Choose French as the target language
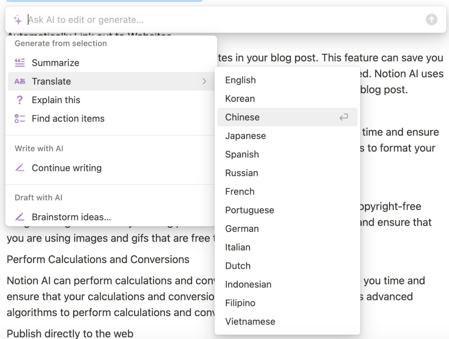 (x=240, y=191)
